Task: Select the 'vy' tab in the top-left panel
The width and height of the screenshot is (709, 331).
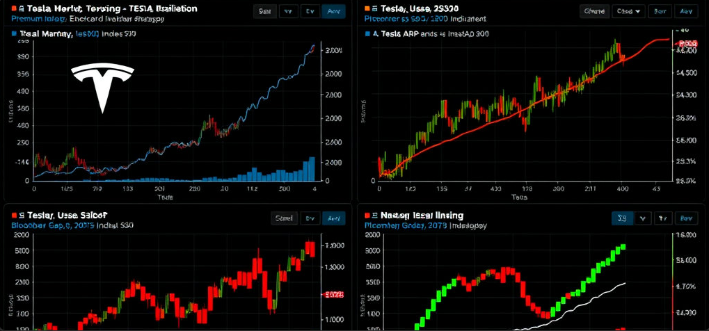Action: coord(289,11)
